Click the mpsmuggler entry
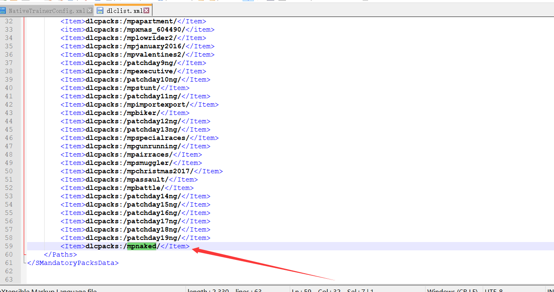 click(x=131, y=163)
